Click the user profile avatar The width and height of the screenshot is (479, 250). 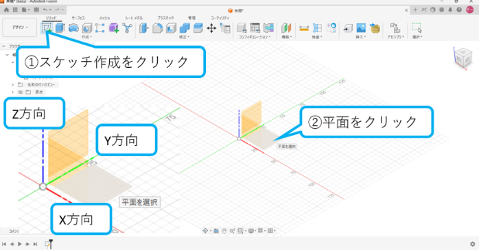tap(470, 10)
